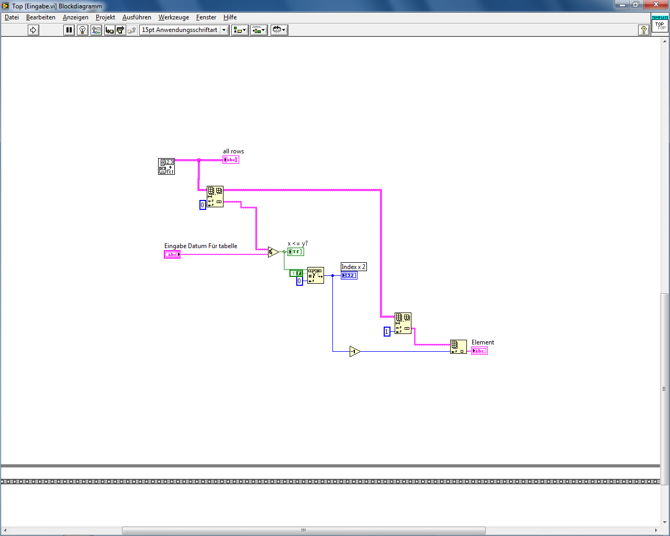This screenshot has width=670, height=536.
Task: Open the Align Objects dropdown
Action: [240, 30]
